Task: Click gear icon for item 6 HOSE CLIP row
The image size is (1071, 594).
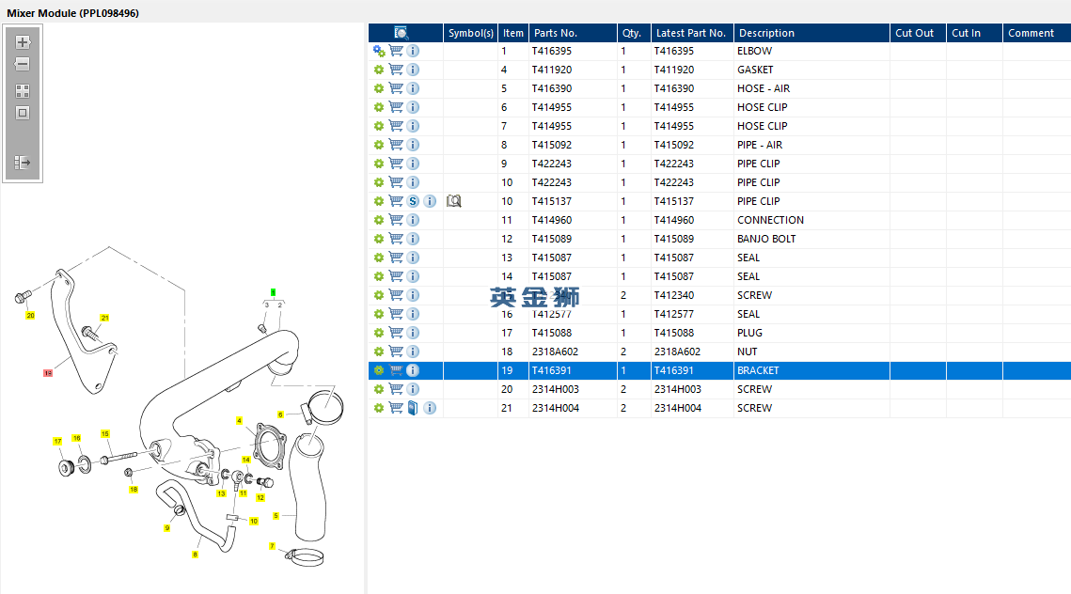Action: point(378,107)
